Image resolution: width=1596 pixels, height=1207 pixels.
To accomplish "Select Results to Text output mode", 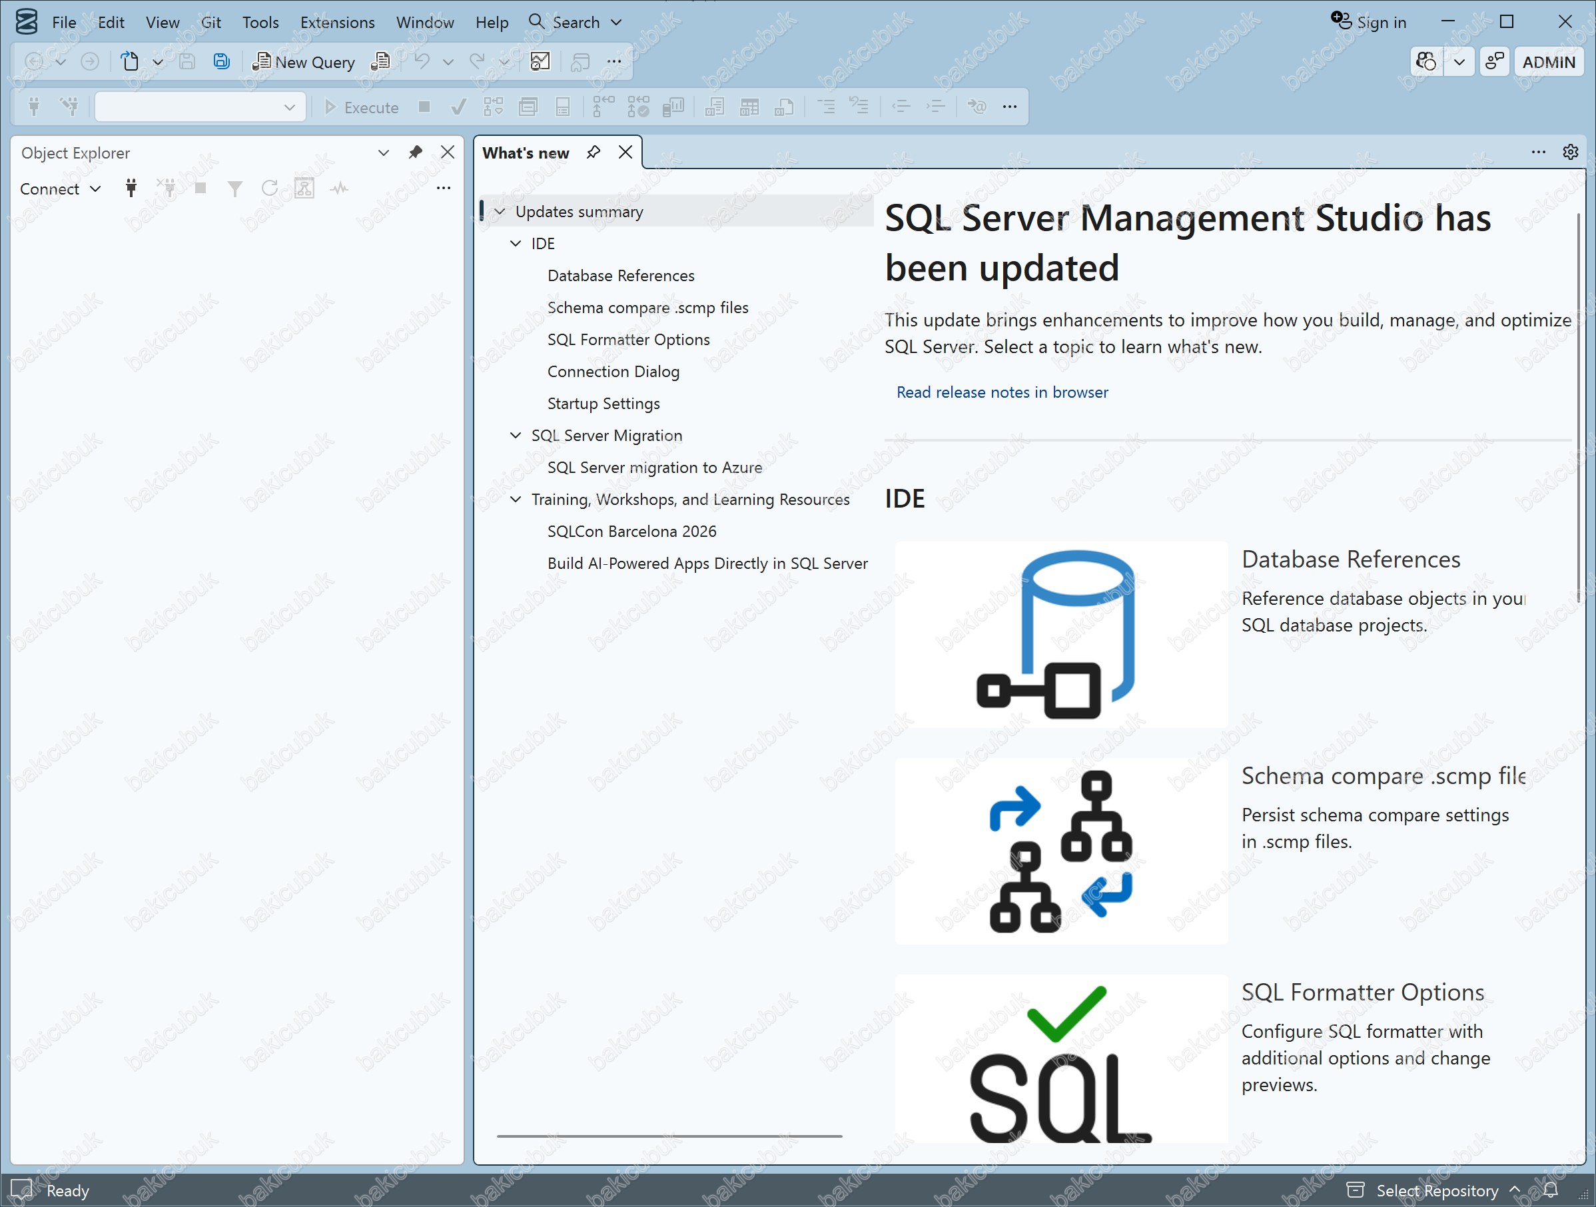I will point(714,107).
